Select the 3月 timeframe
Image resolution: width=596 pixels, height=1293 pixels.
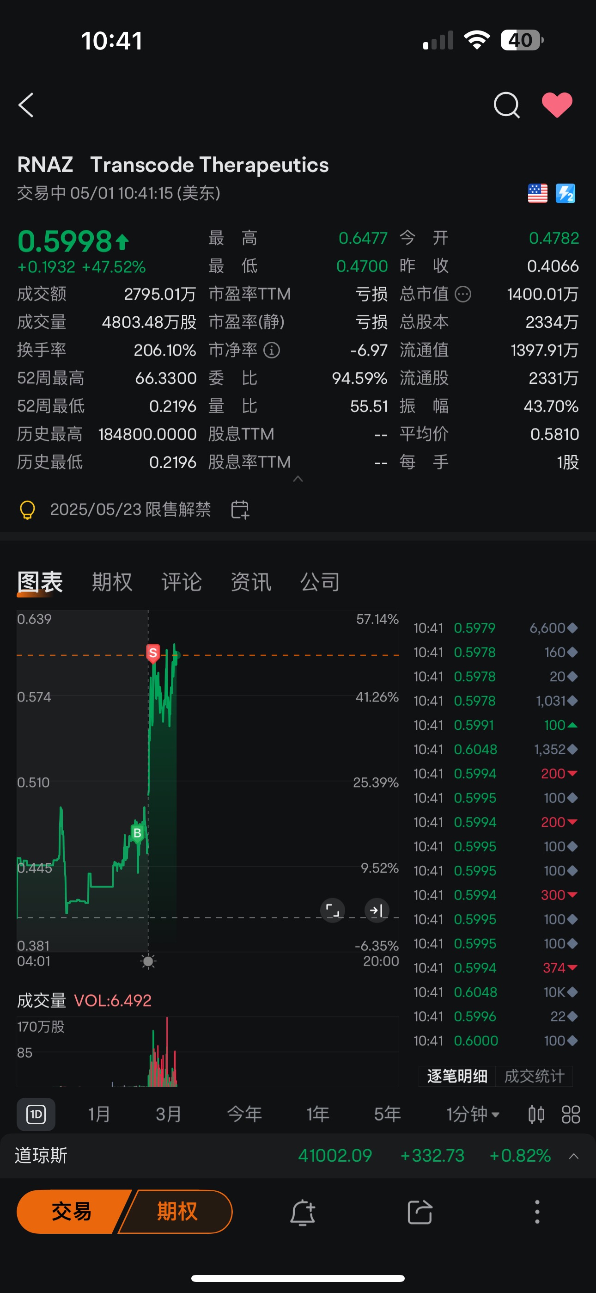point(168,1114)
